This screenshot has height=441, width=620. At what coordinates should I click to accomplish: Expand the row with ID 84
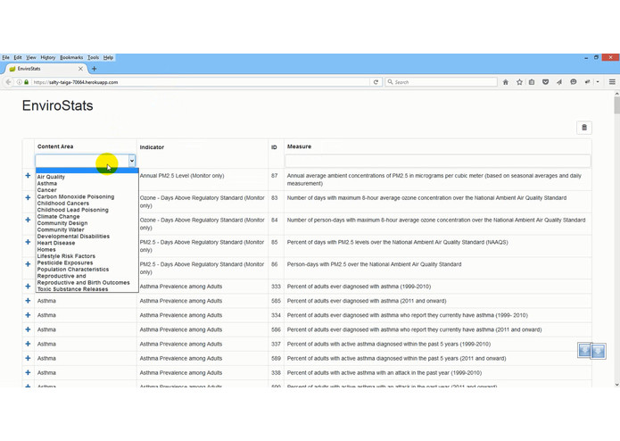coord(28,220)
